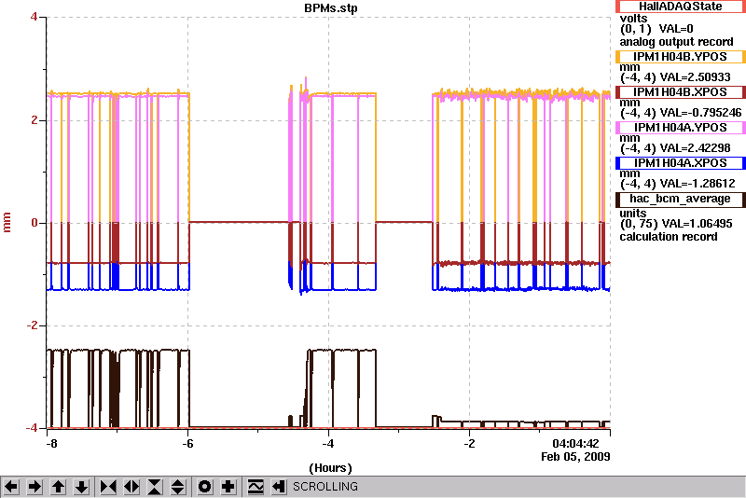Click the outward-pointing horizontal triangles zoom icon

click(x=131, y=487)
